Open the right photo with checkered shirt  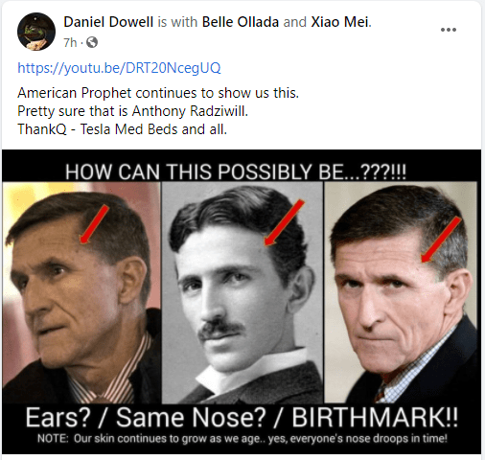click(401, 292)
